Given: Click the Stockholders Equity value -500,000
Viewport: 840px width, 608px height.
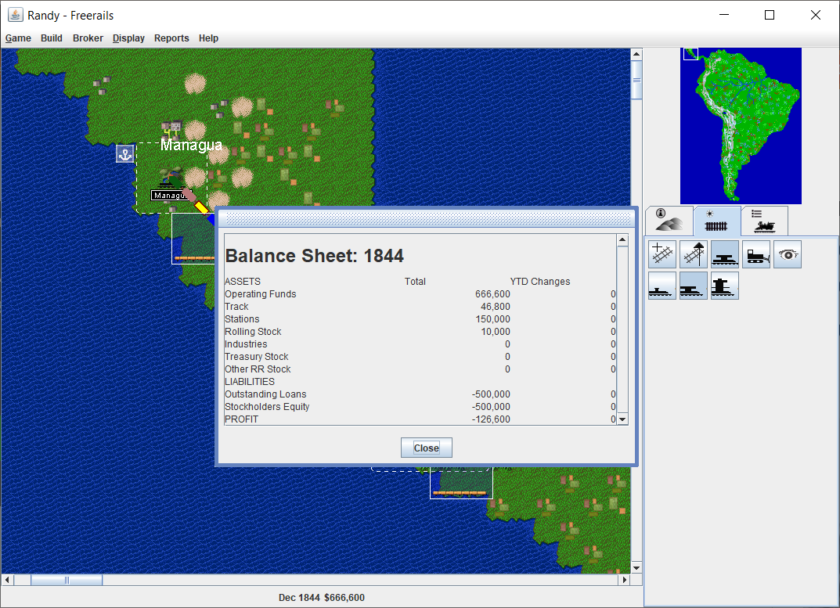Looking at the screenshot, I should click(492, 407).
